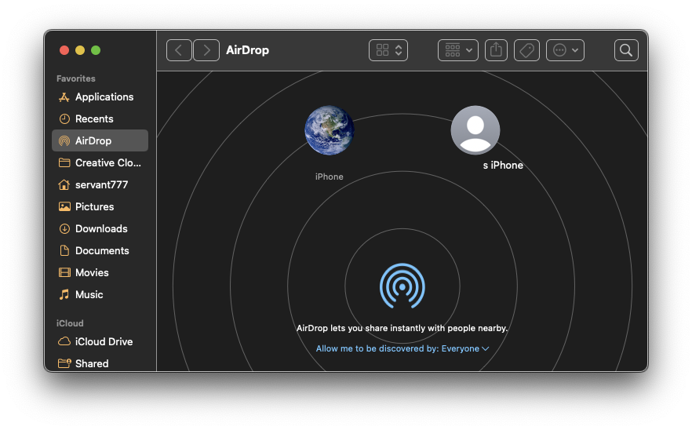692x430 pixels.
Task: Open Recents in the sidebar
Action: (100, 118)
